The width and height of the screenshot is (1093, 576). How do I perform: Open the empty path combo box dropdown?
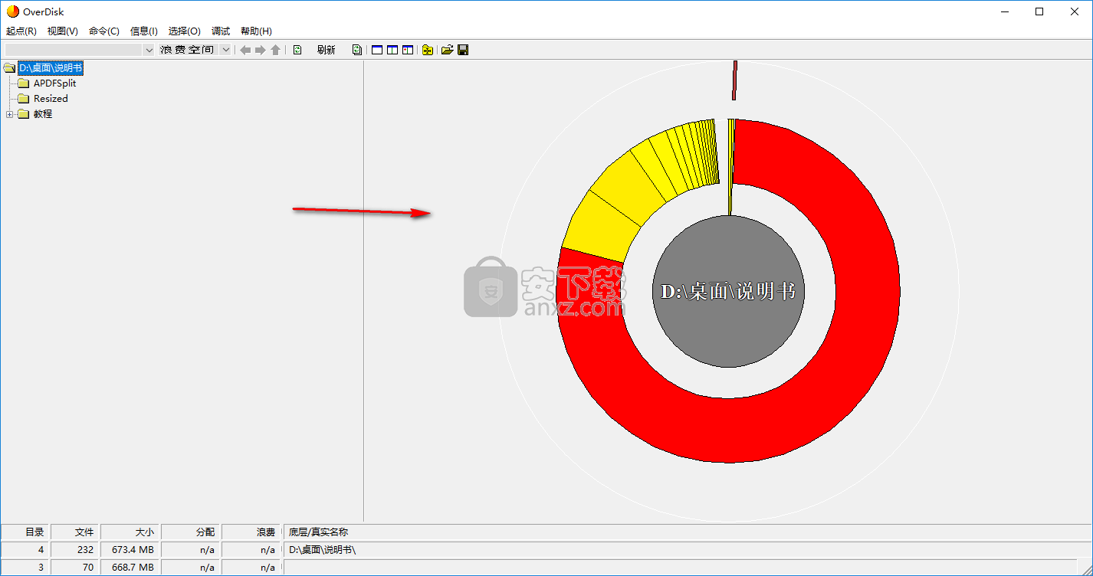pos(149,50)
